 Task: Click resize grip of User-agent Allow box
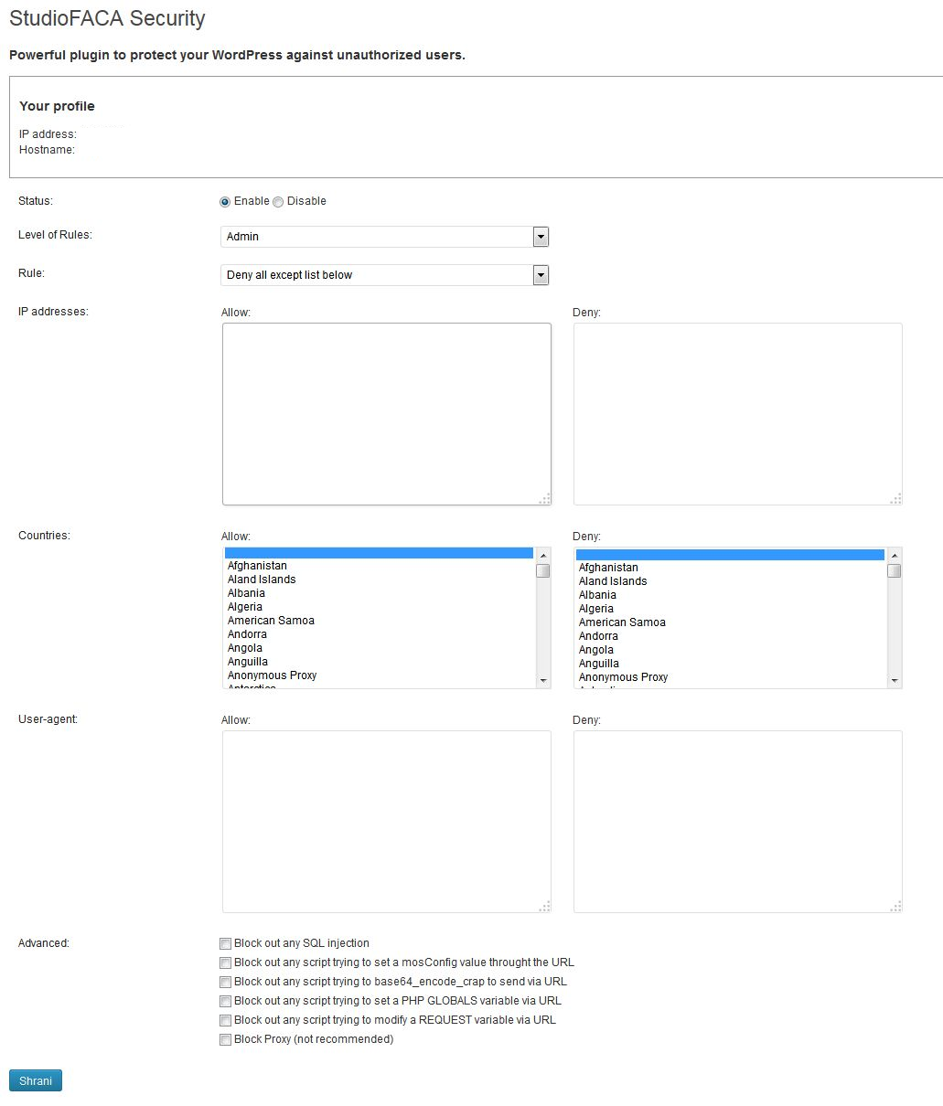[x=545, y=906]
